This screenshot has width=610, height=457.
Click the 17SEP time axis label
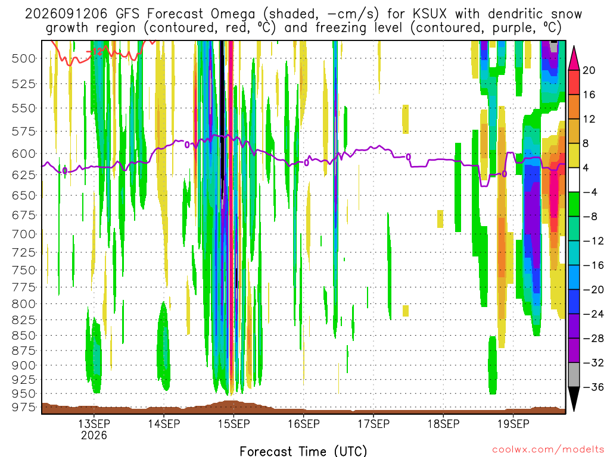(x=374, y=424)
